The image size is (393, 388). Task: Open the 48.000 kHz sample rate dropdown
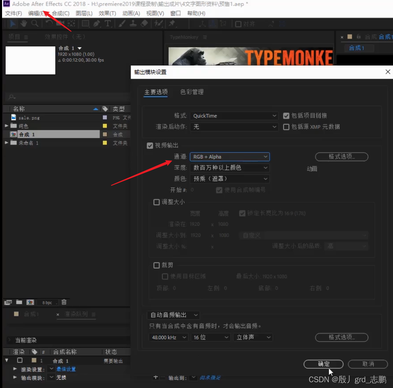click(x=169, y=337)
